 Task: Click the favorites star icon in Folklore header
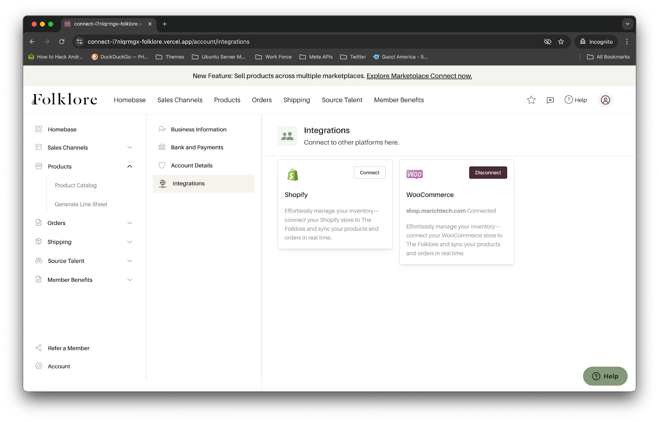531,100
